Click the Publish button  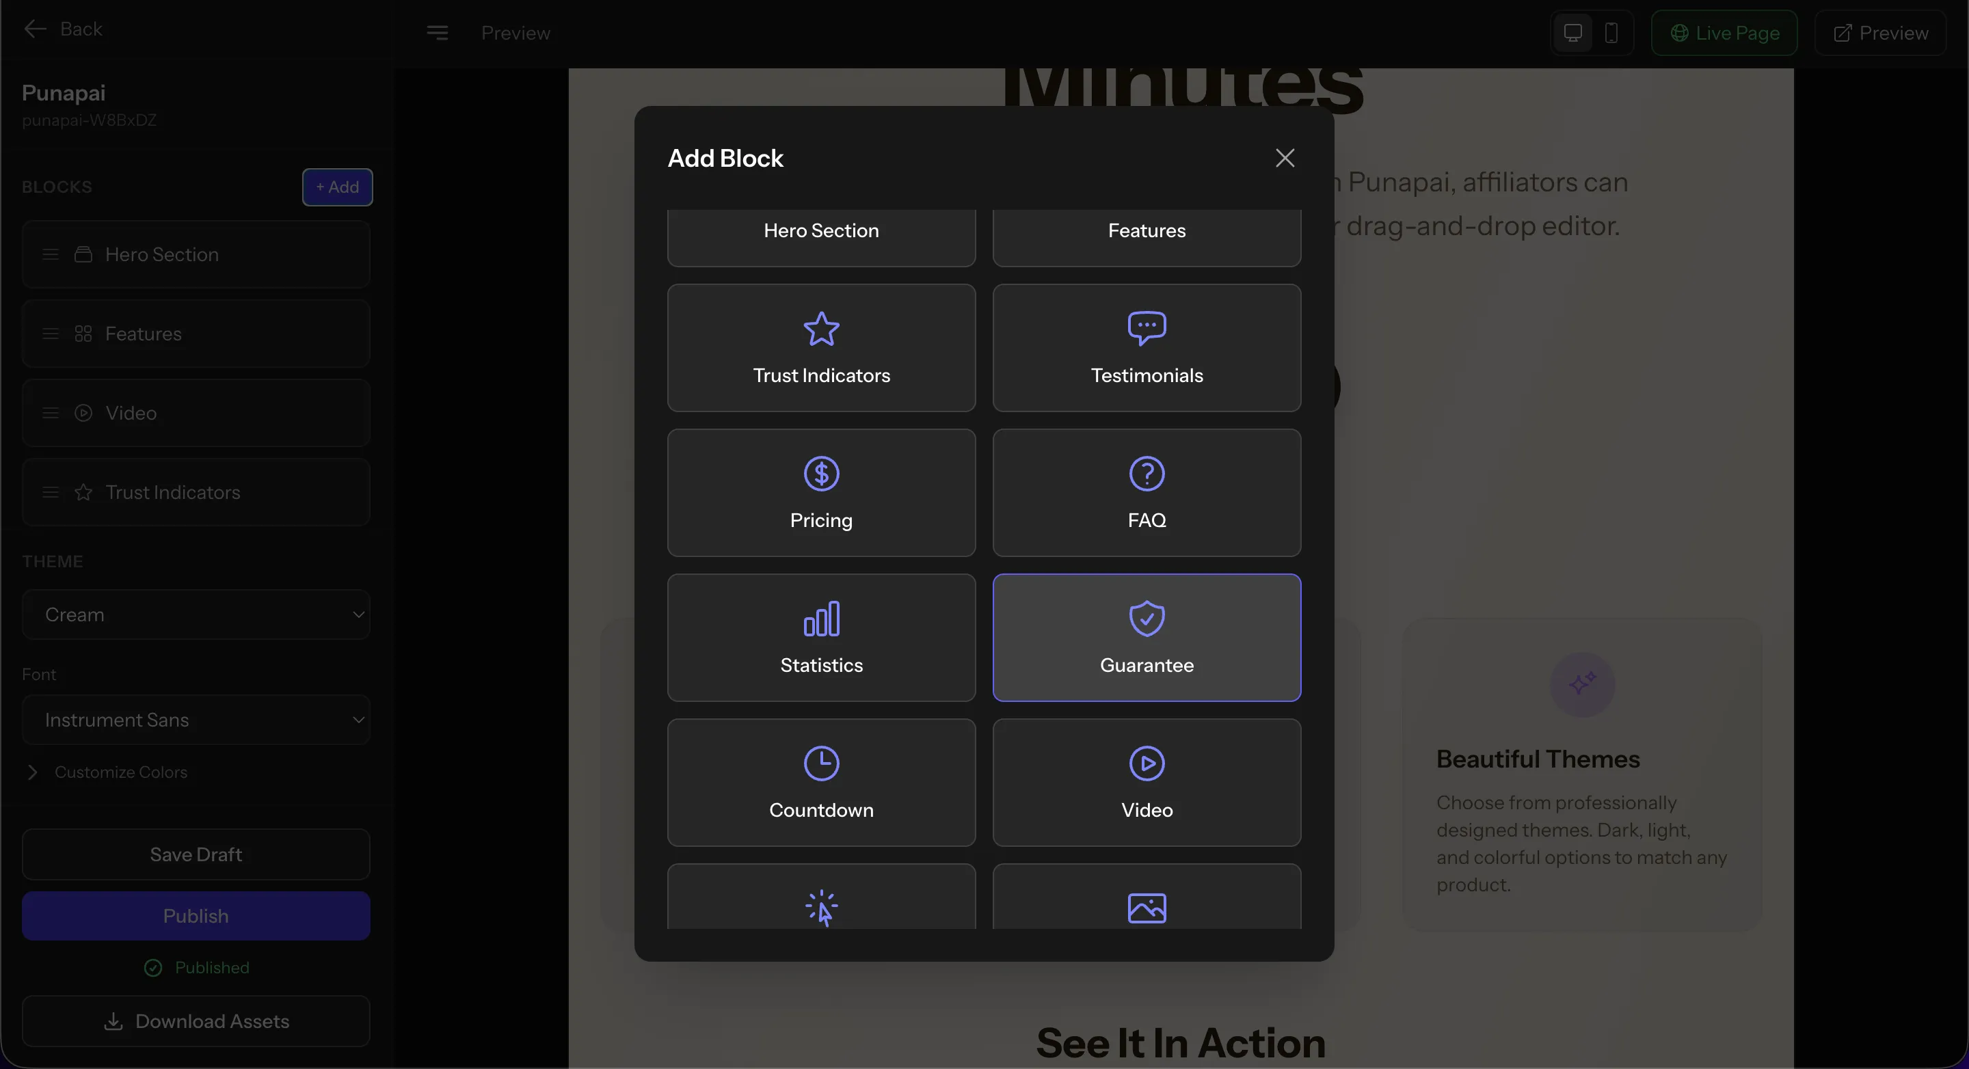click(x=196, y=915)
